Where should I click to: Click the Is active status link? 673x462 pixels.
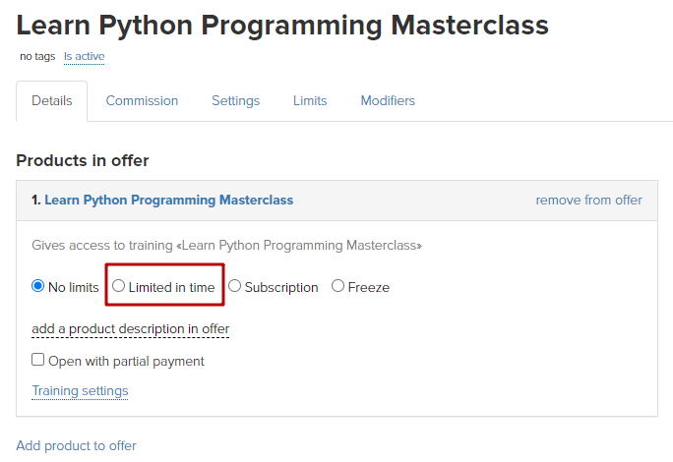(x=85, y=57)
